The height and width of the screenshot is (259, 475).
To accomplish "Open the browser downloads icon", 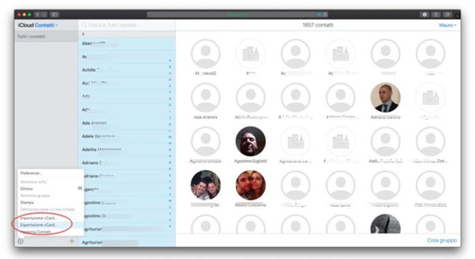I will pos(424,14).
